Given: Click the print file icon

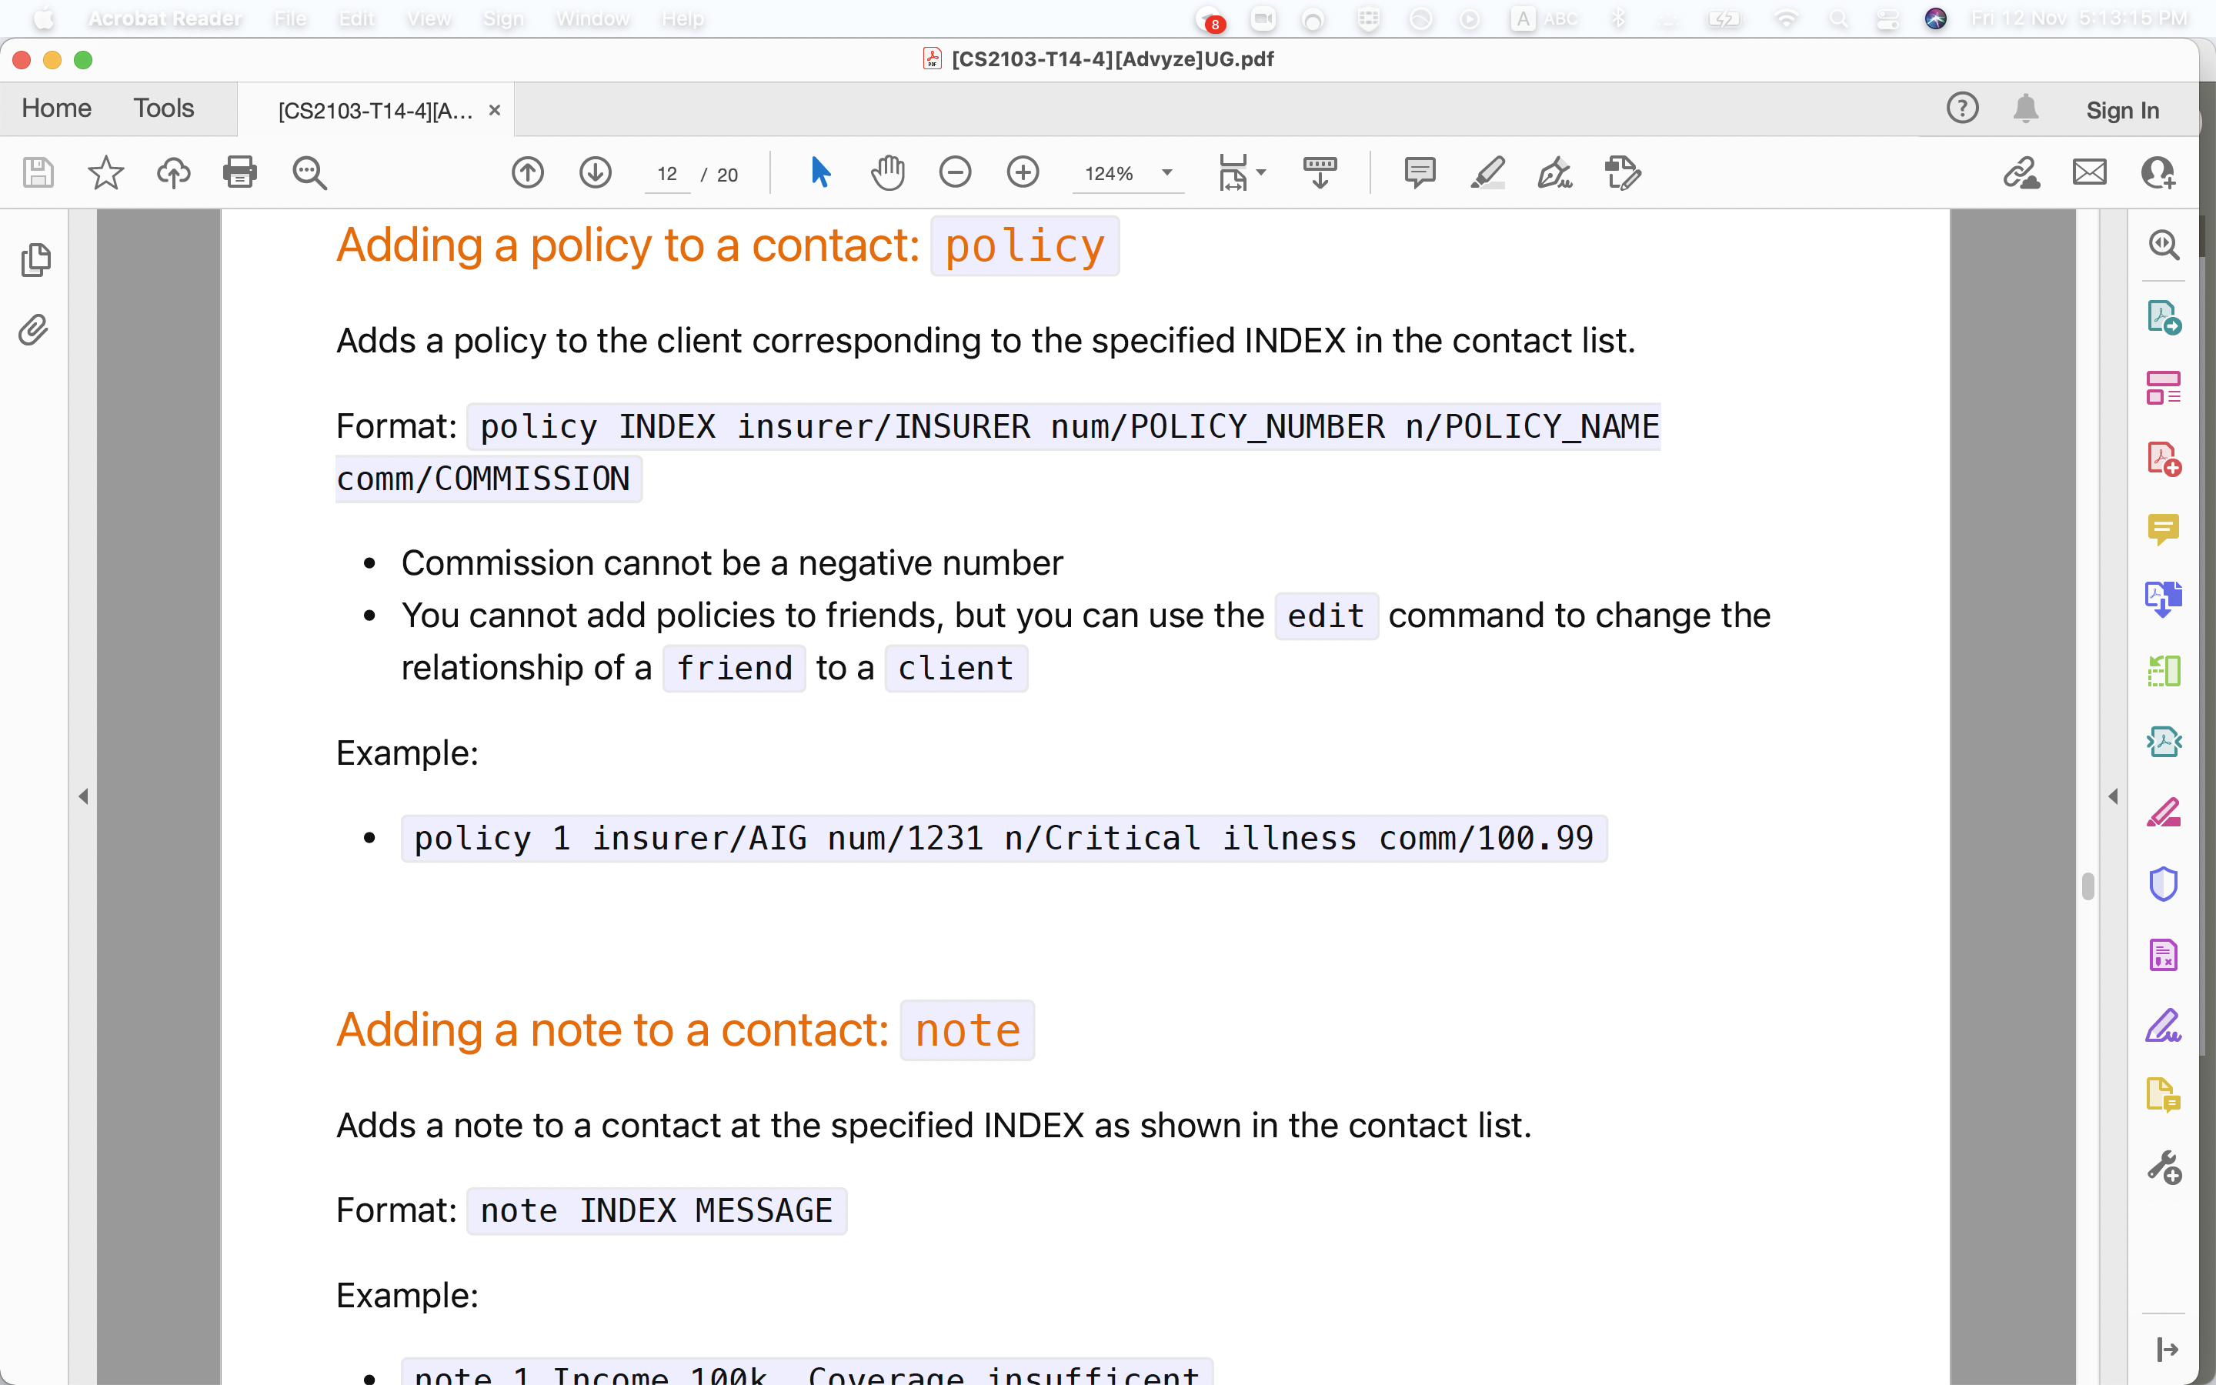Looking at the screenshot, I should [240, 172].
